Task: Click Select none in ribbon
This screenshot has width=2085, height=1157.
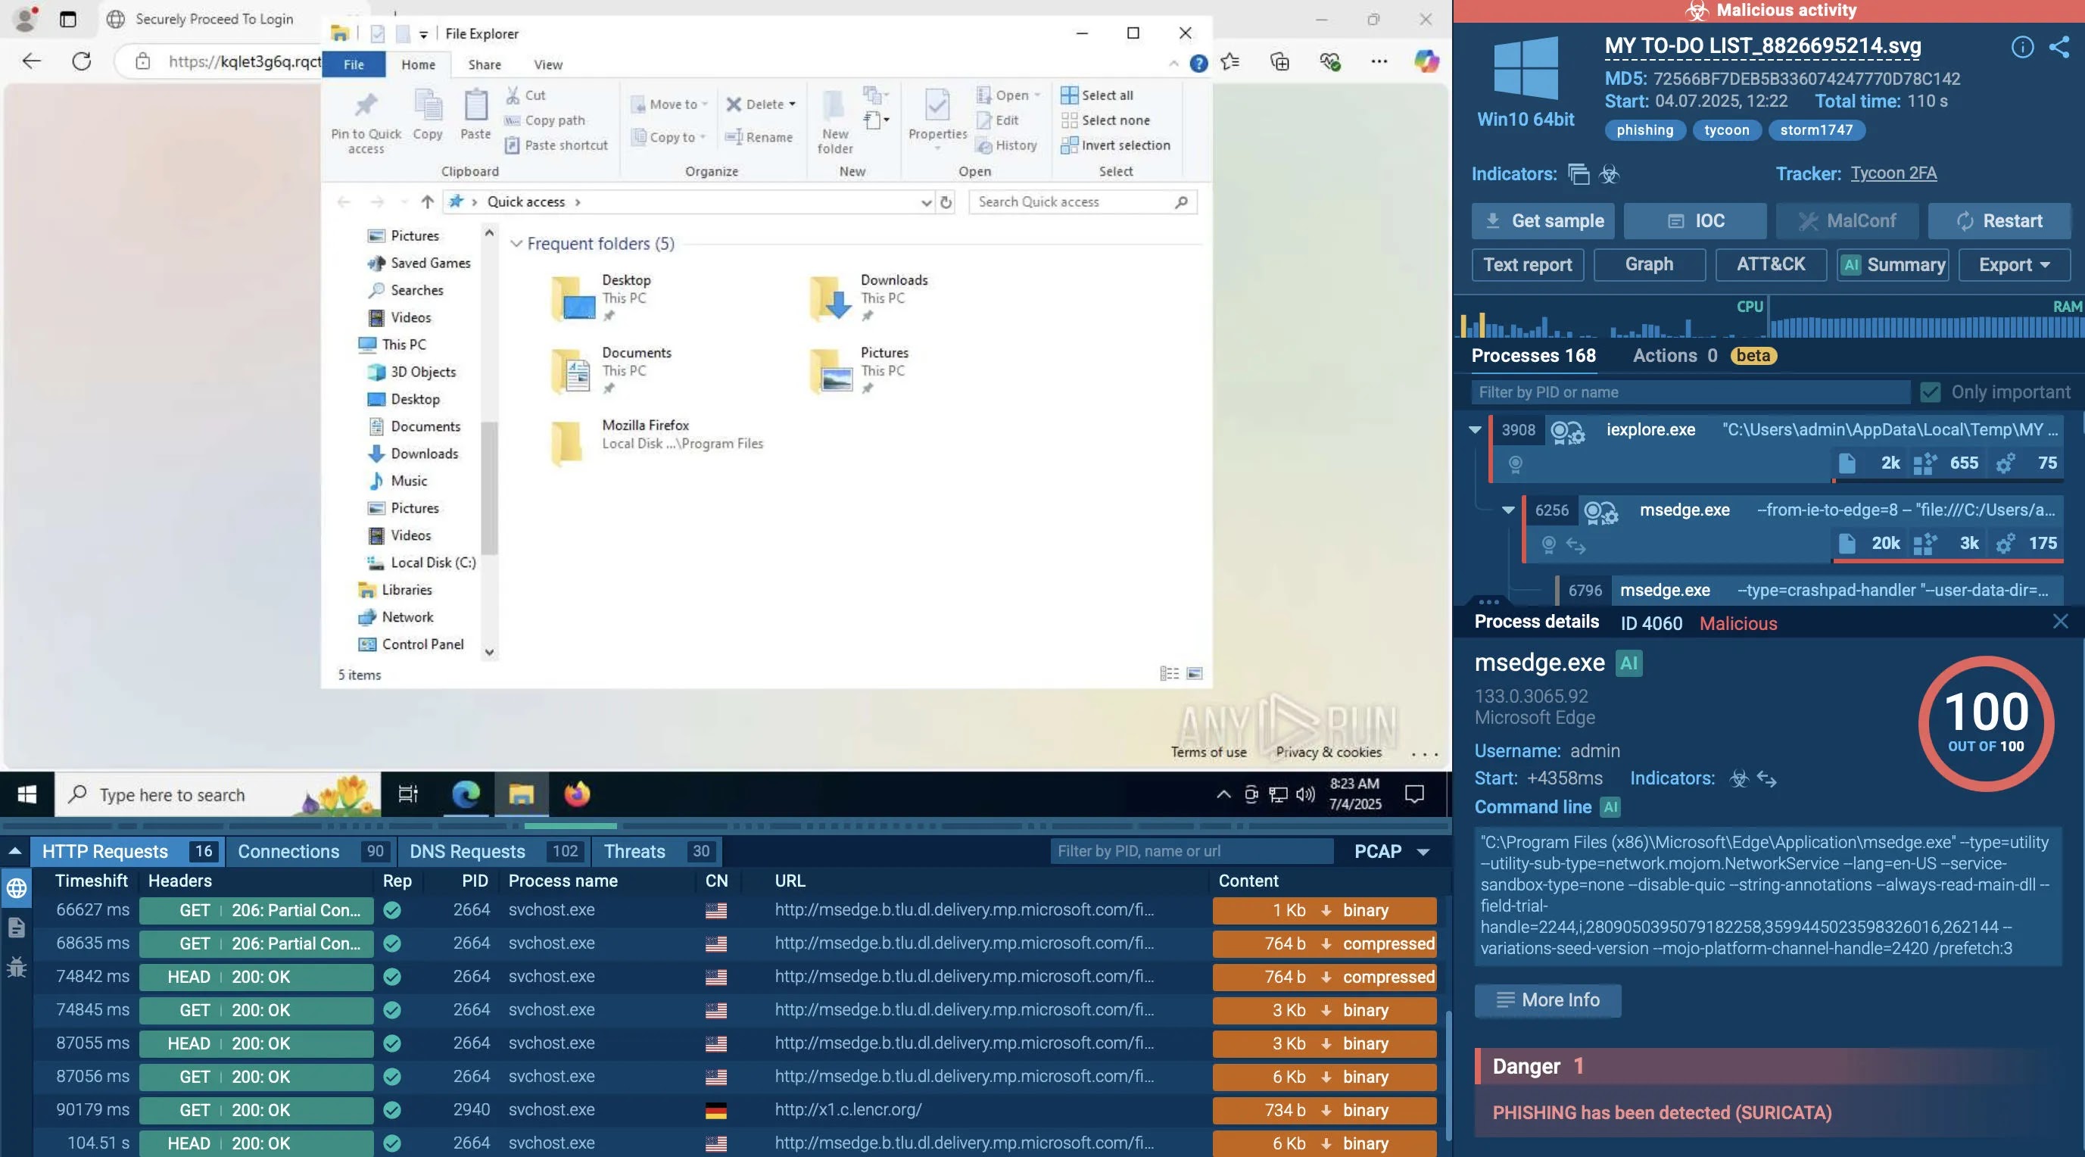Action: coord(1105,120)
